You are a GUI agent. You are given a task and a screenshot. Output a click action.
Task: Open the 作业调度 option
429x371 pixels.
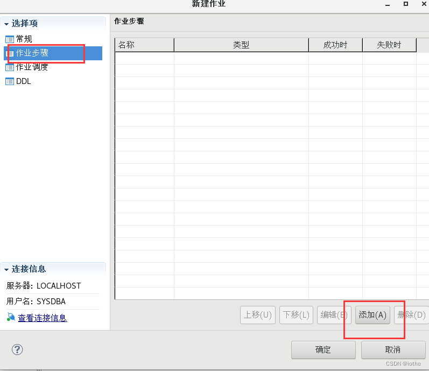(x=32, y=67)
